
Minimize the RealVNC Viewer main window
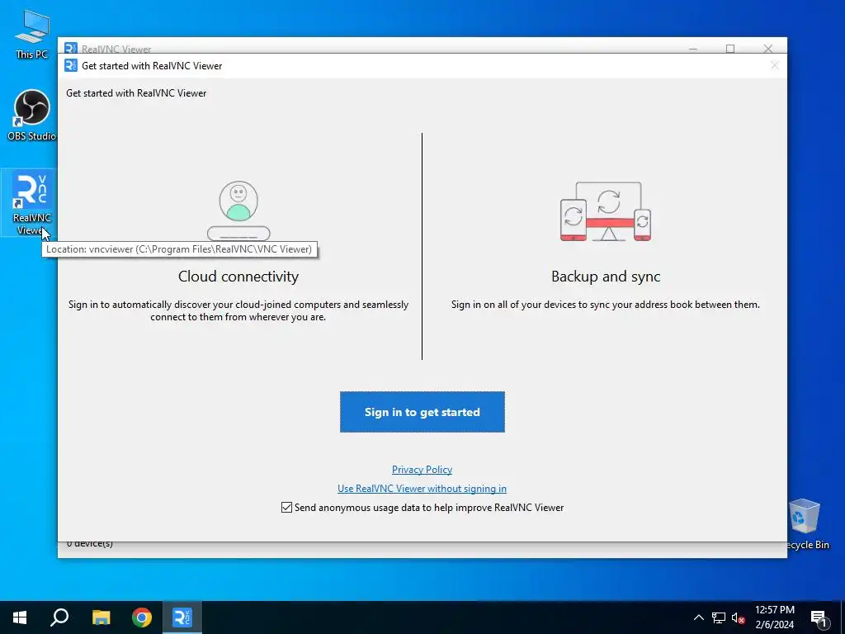point(693,49)
